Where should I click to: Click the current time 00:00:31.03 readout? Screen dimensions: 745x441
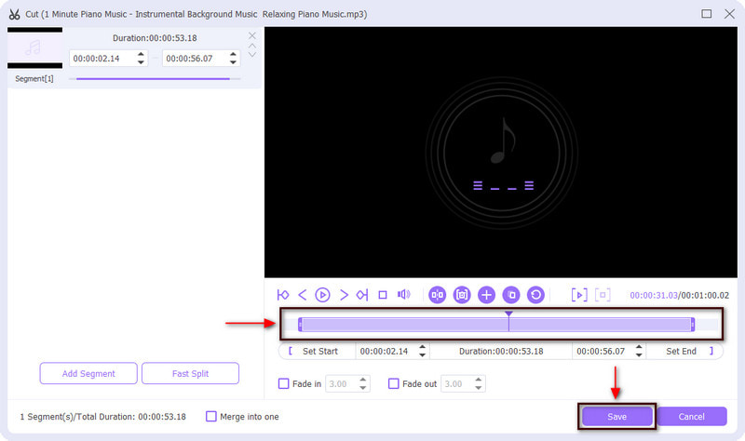(654, 295)
